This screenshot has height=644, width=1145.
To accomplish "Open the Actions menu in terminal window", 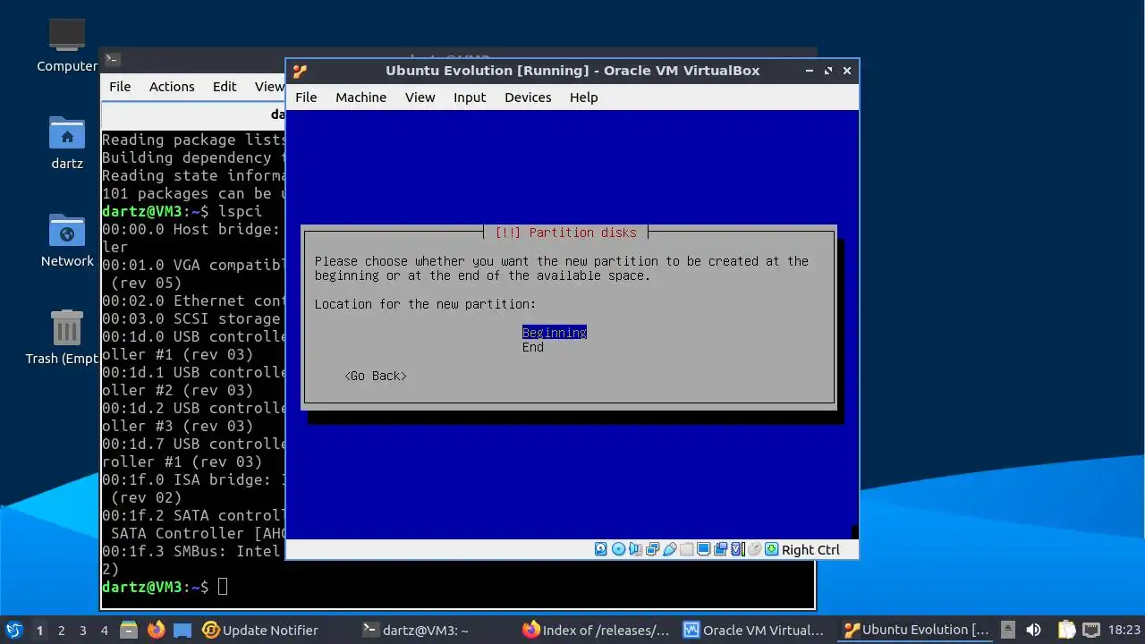I will [x=172, y=87].
